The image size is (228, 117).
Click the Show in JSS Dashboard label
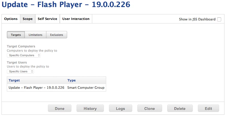click(x=197, y=19)
